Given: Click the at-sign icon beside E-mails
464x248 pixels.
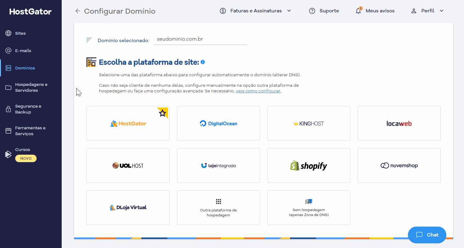Looking at the screenshot, I should [x=8, y=51].
